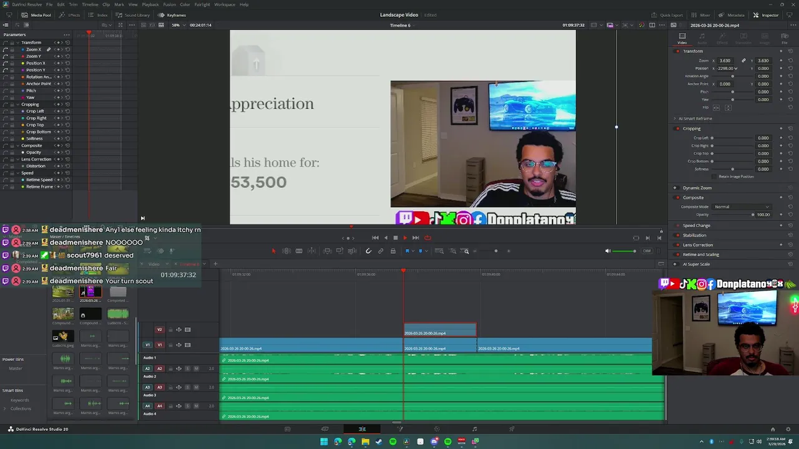Open the Media Pool panel
Image resolution: width=799 pixels, height=449 pixels.
[37, 15]
